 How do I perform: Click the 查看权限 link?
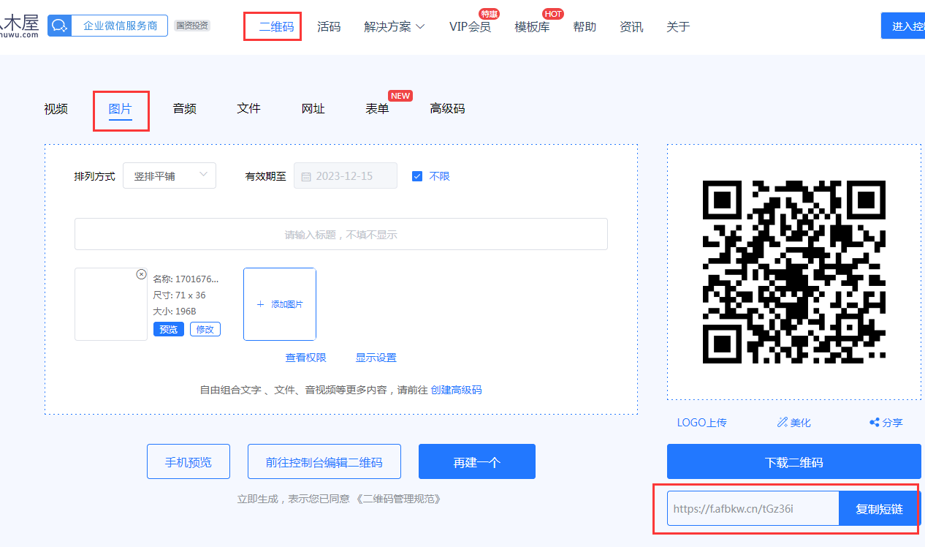[x=305, y=358]
